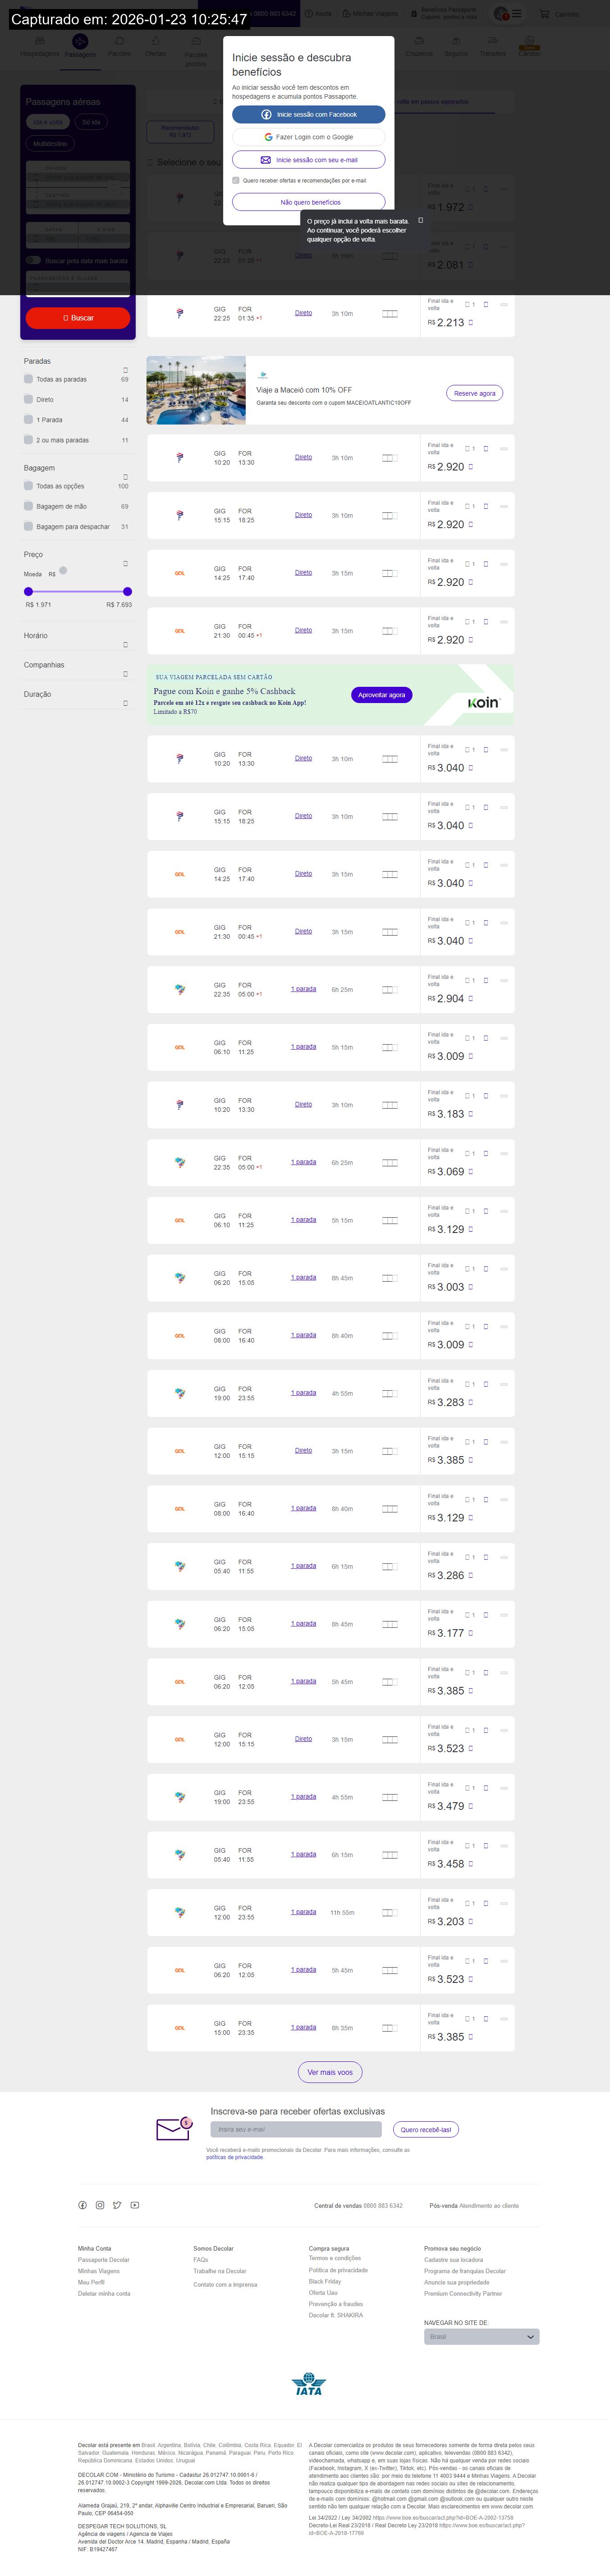610x2576 pixels.
Task: Open the Brasil country dropdown in the footer
Action: 481,2337
